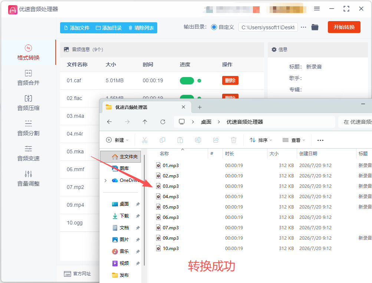
Task: Add a new Explorer tab
Action: 200,107
